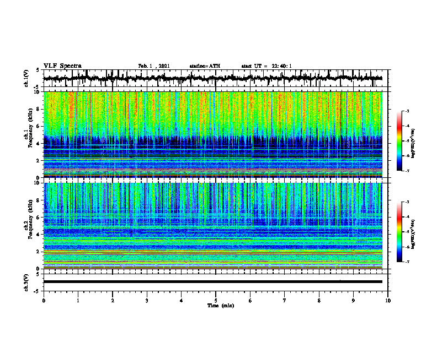Click the "VLF Spectra" plot title
The image size is (437, 337).
point(62,66)
